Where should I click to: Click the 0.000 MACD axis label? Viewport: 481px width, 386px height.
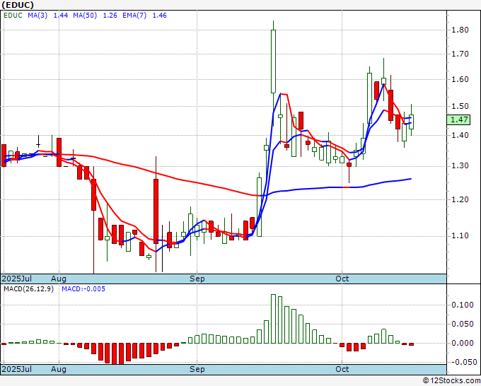463,343
